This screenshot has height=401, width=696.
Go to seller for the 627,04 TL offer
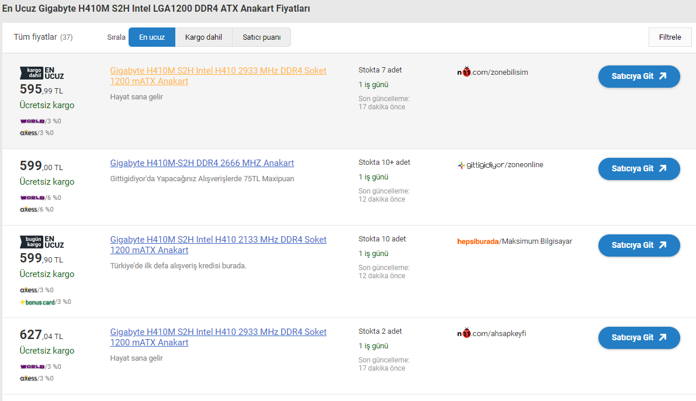tap(639, 338)
